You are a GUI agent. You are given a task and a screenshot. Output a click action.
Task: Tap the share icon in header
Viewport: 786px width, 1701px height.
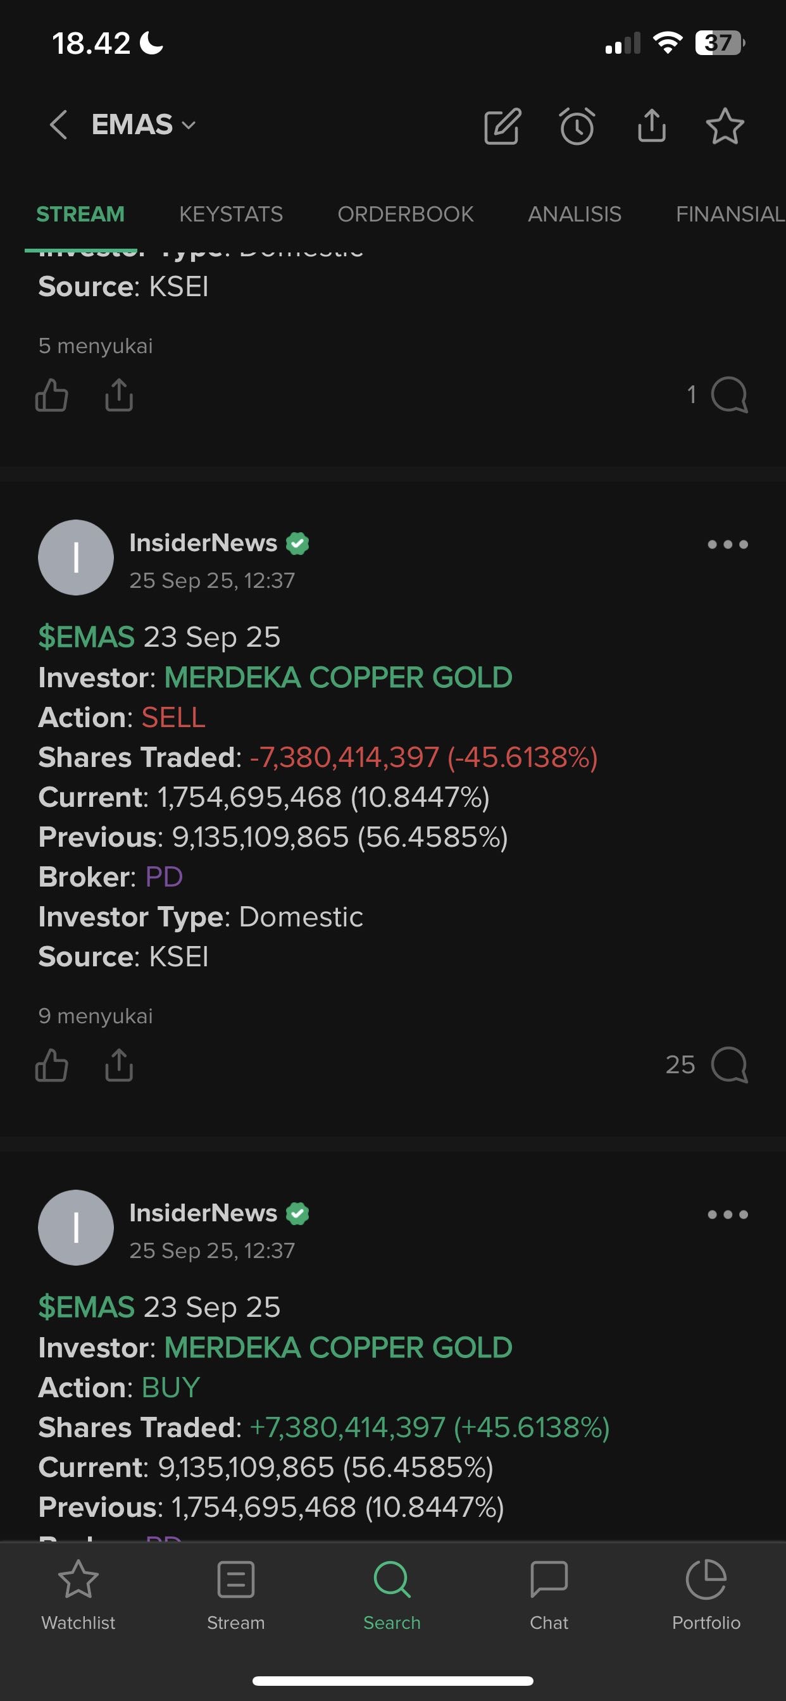click(651, 125)
